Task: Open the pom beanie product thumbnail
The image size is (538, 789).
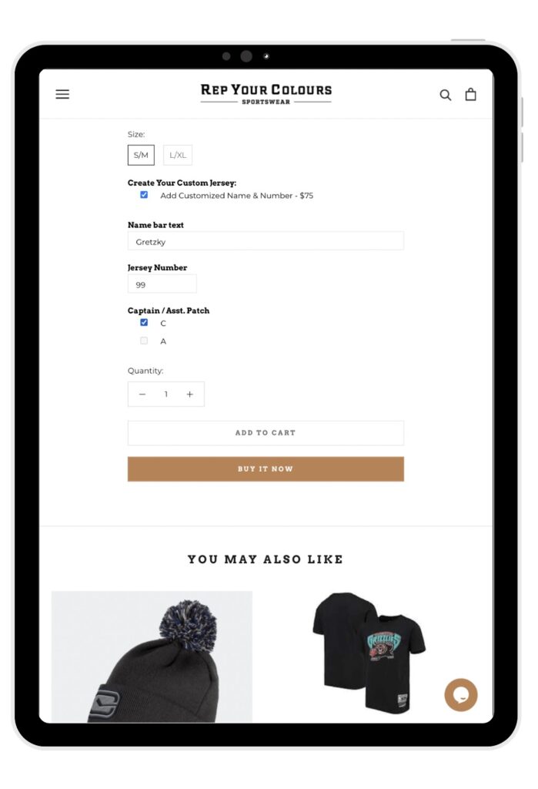Action: pos(152,656)
